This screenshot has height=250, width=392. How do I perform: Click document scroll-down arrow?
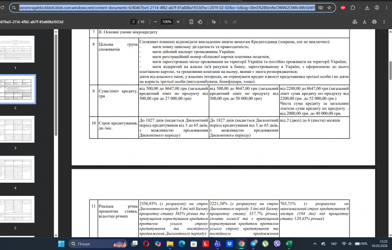390,235
